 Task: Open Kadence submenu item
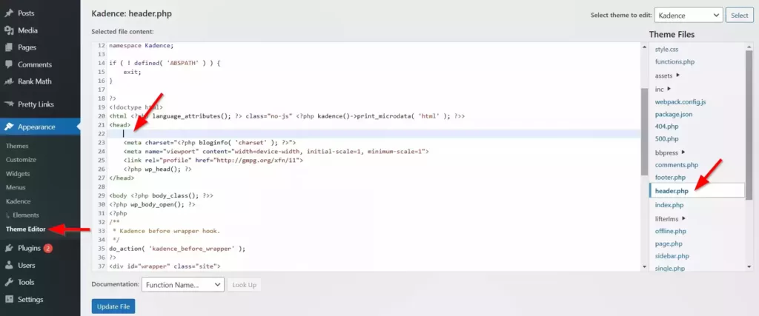pos(18,201)
